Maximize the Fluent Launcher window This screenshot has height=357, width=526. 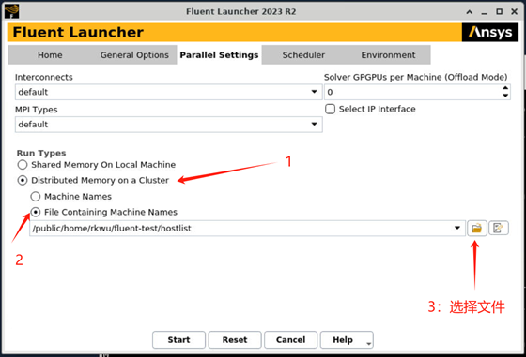499,11
